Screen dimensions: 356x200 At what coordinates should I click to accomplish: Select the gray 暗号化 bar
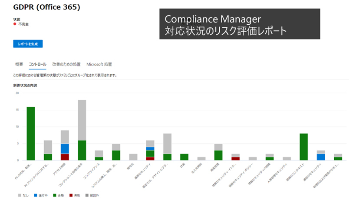coord(133,157)
